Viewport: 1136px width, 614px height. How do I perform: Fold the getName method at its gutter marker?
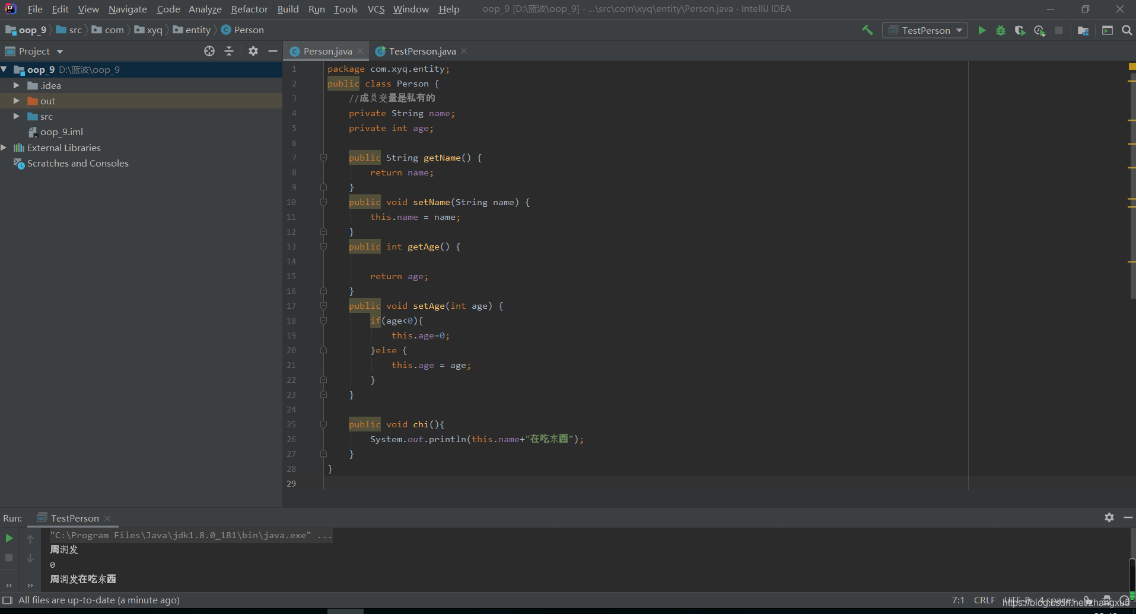click(323, 158)
